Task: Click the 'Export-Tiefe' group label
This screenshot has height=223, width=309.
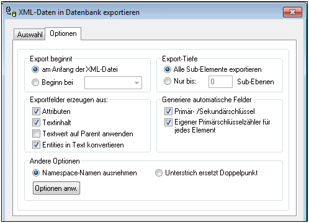Action: tap(180, 59)
